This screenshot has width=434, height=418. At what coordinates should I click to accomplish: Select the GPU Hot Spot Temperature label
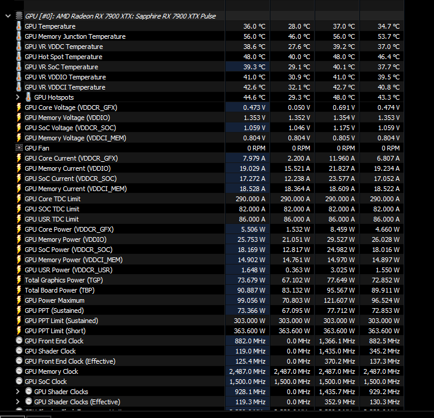(x=63, y=57)
